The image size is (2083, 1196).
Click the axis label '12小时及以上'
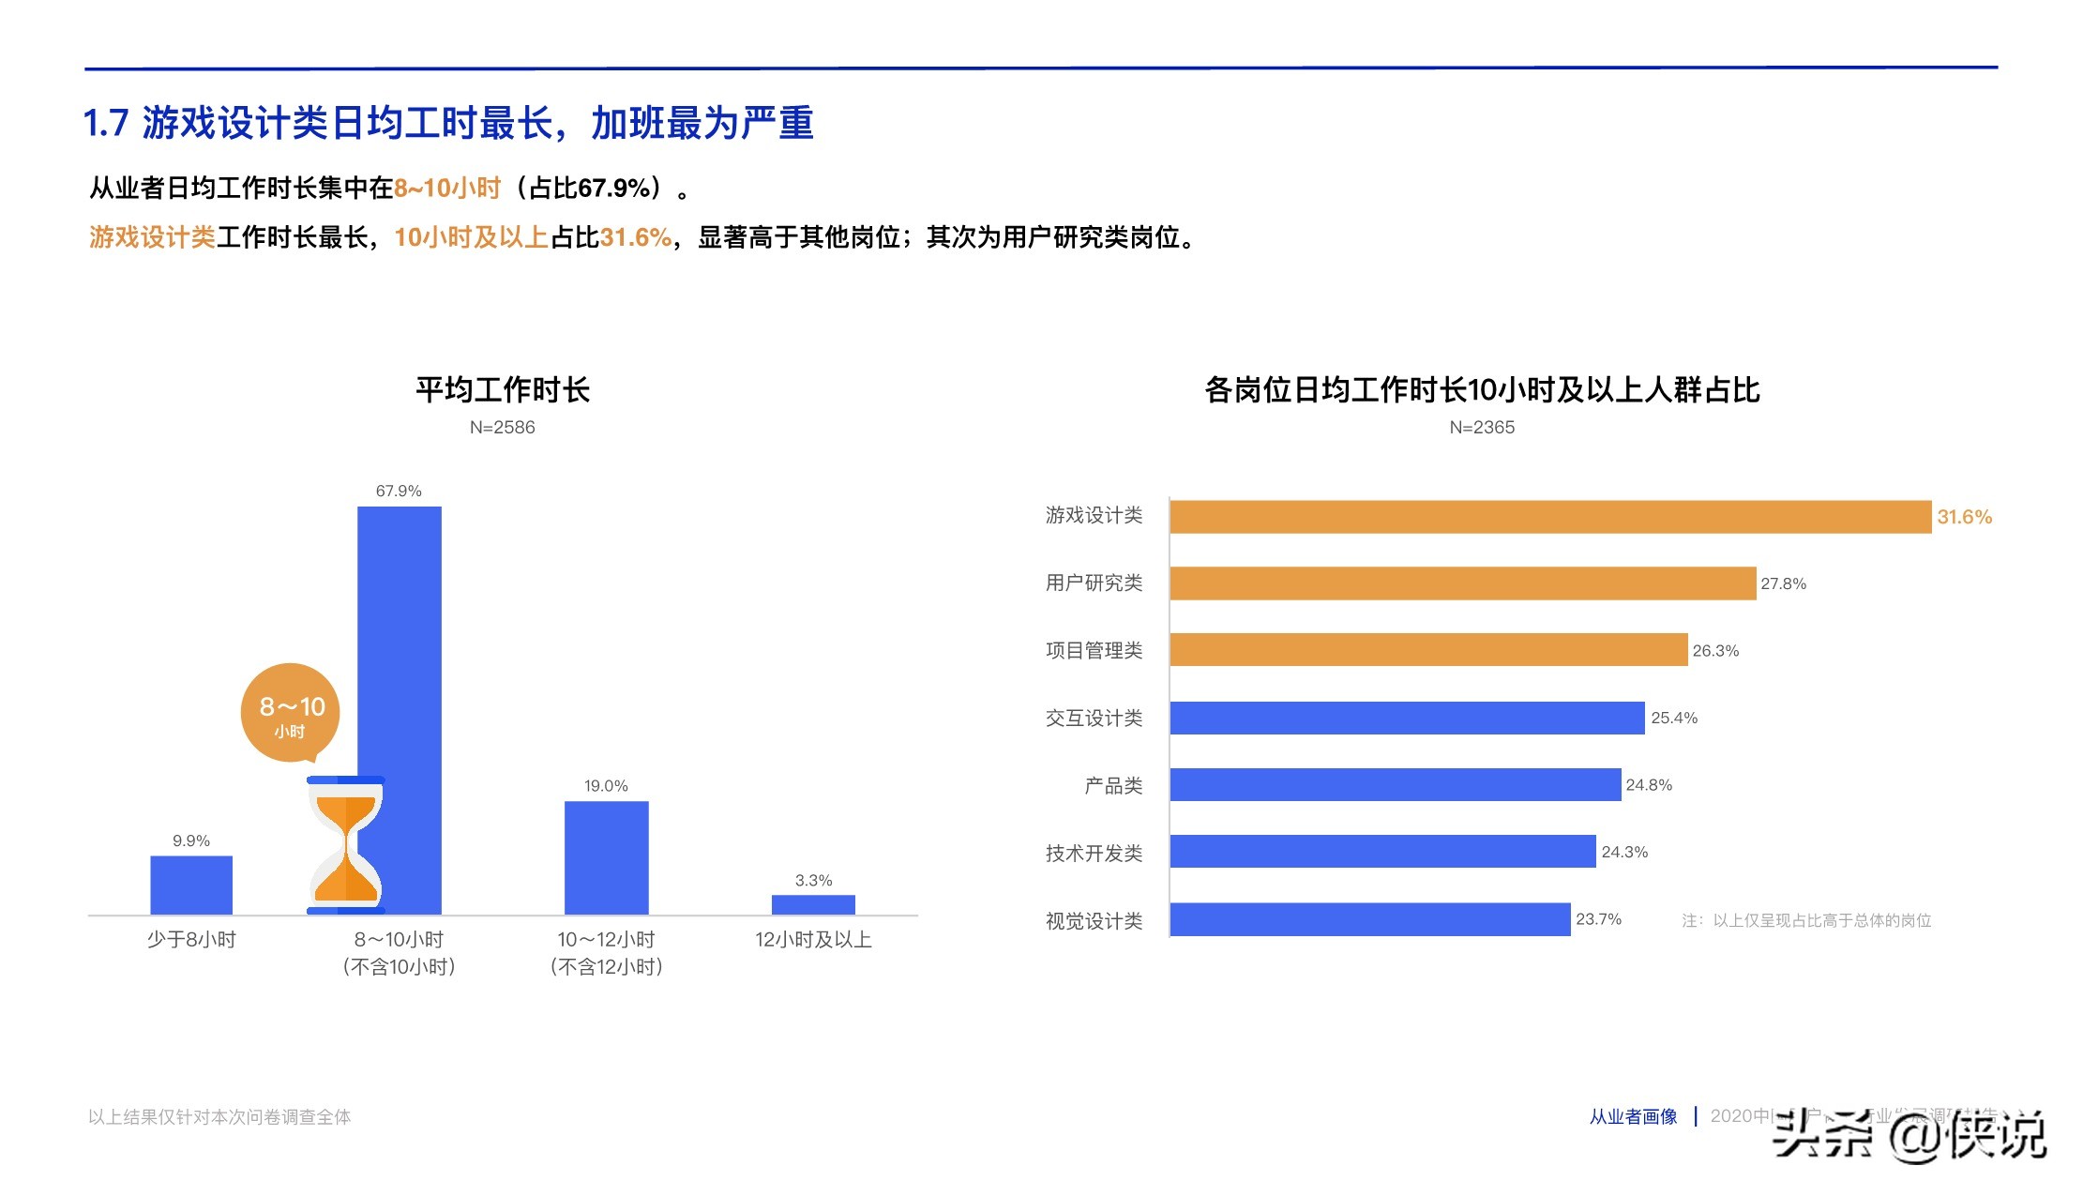[813, 940]
